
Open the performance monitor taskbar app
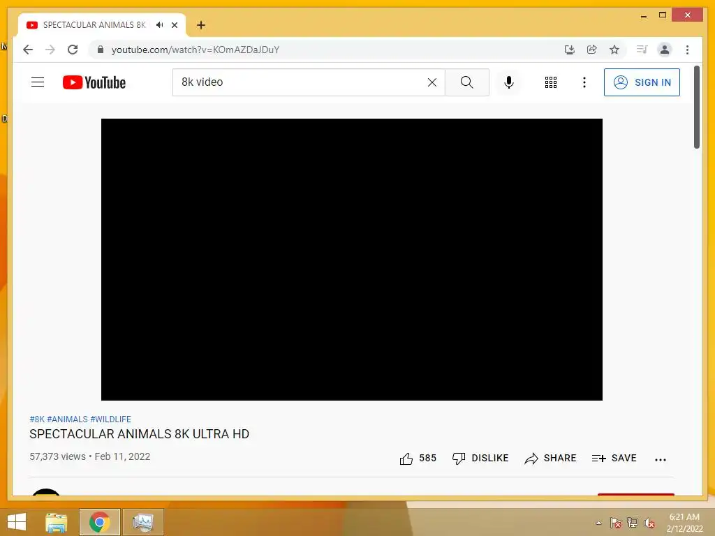click(x=143, y=522)
